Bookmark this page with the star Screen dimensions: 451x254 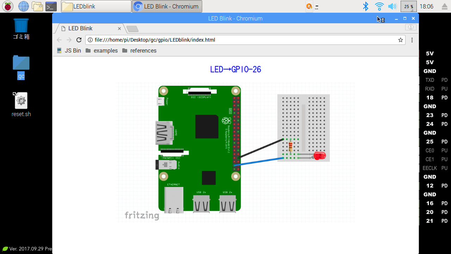[x=401, y=40]
